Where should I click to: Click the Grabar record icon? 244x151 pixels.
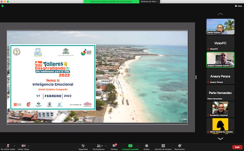click(x=146, y=146)
